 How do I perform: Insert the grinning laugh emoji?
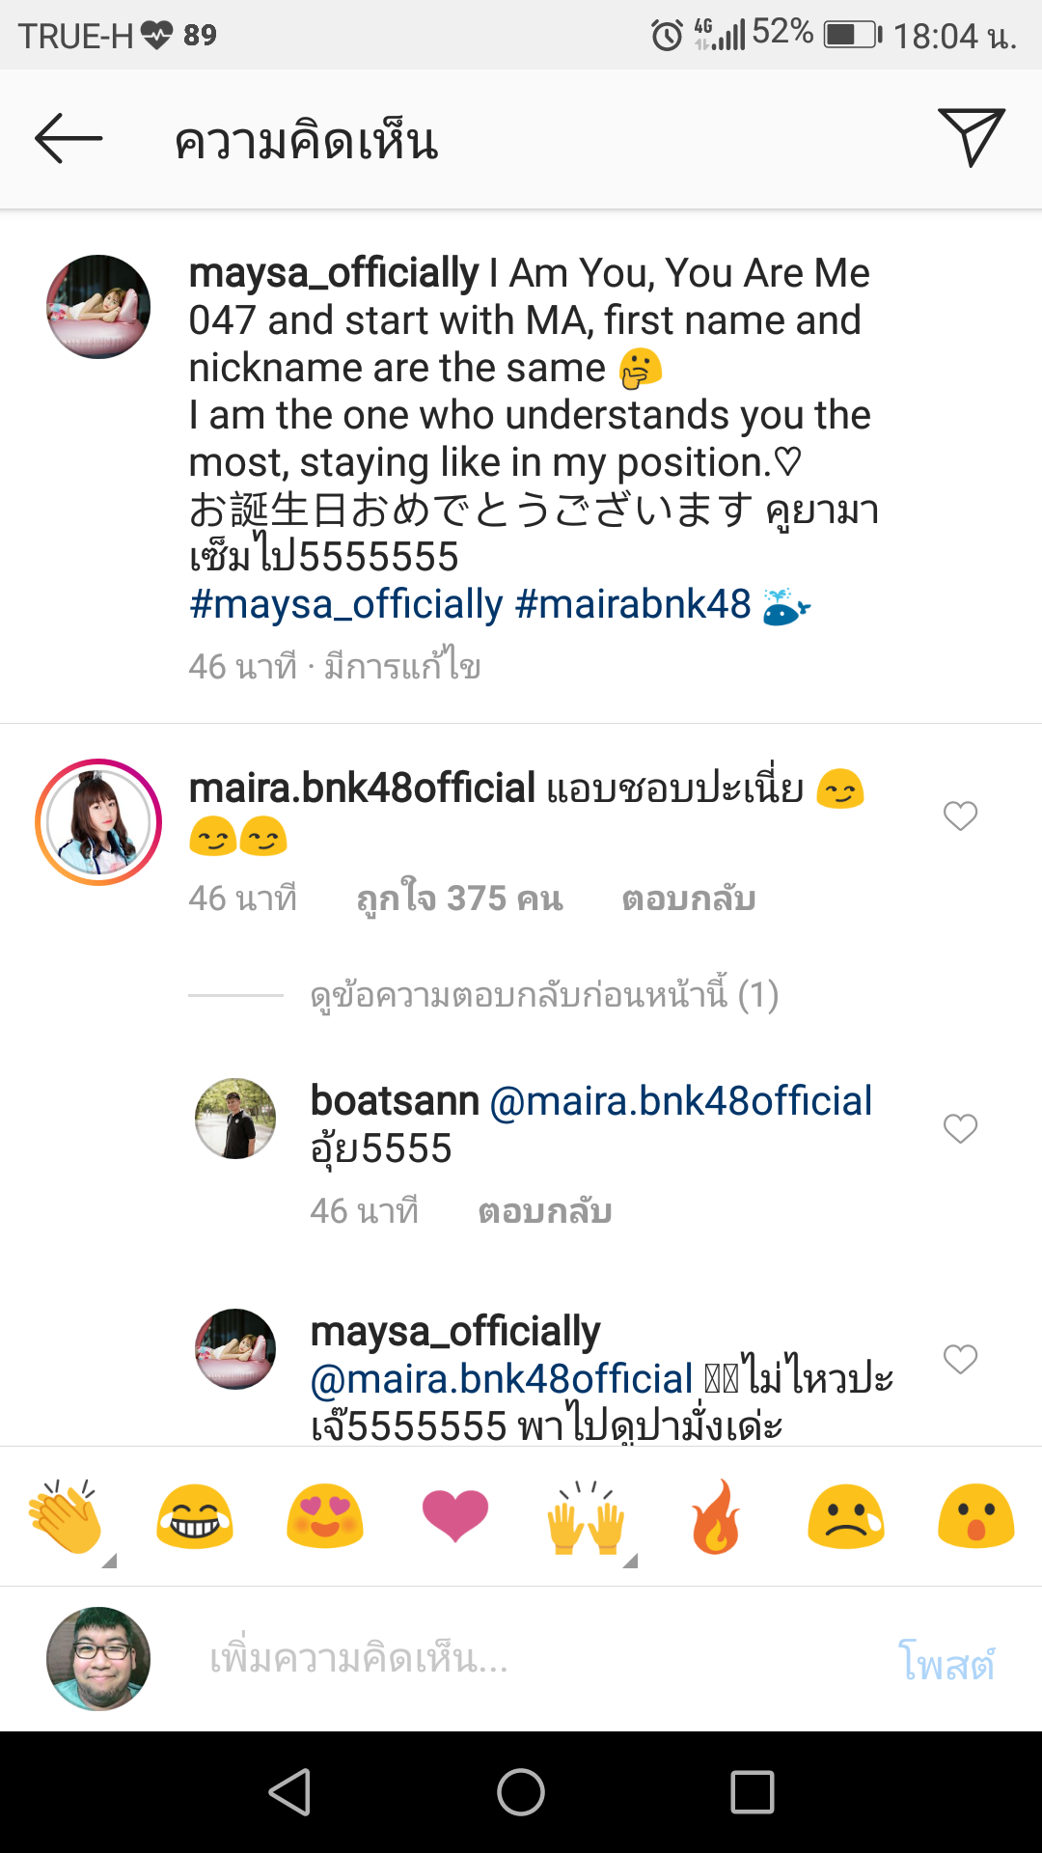(195, 1517)
